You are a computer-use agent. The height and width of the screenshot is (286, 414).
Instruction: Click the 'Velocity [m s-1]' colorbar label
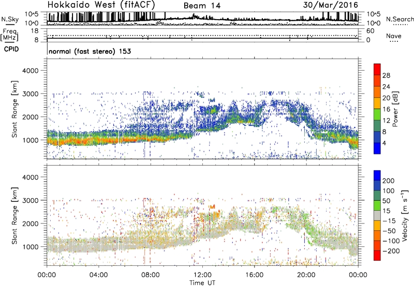pyautogui.click(x=404, y=215)
